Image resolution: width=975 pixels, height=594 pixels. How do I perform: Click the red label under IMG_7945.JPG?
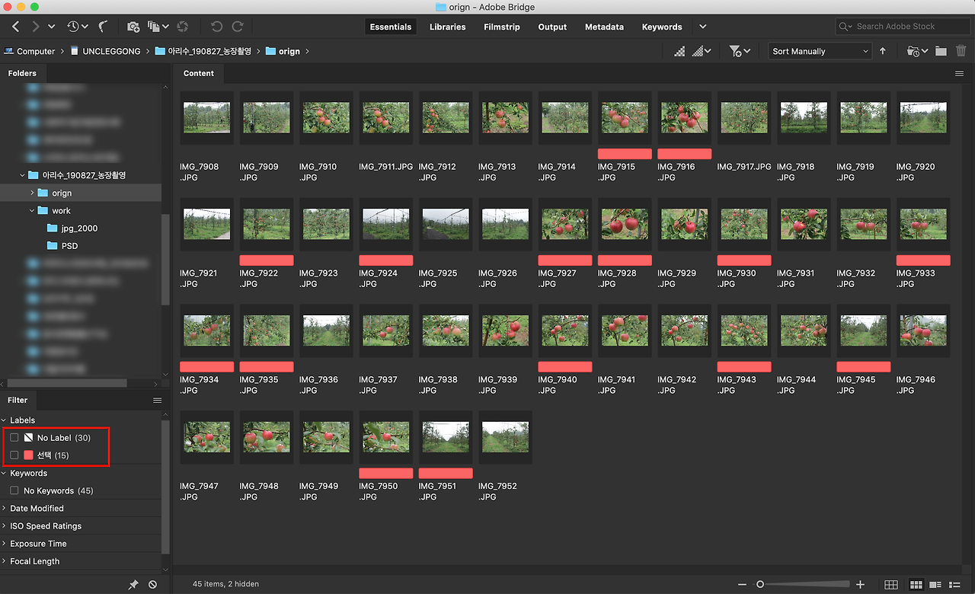coord(864,367)
